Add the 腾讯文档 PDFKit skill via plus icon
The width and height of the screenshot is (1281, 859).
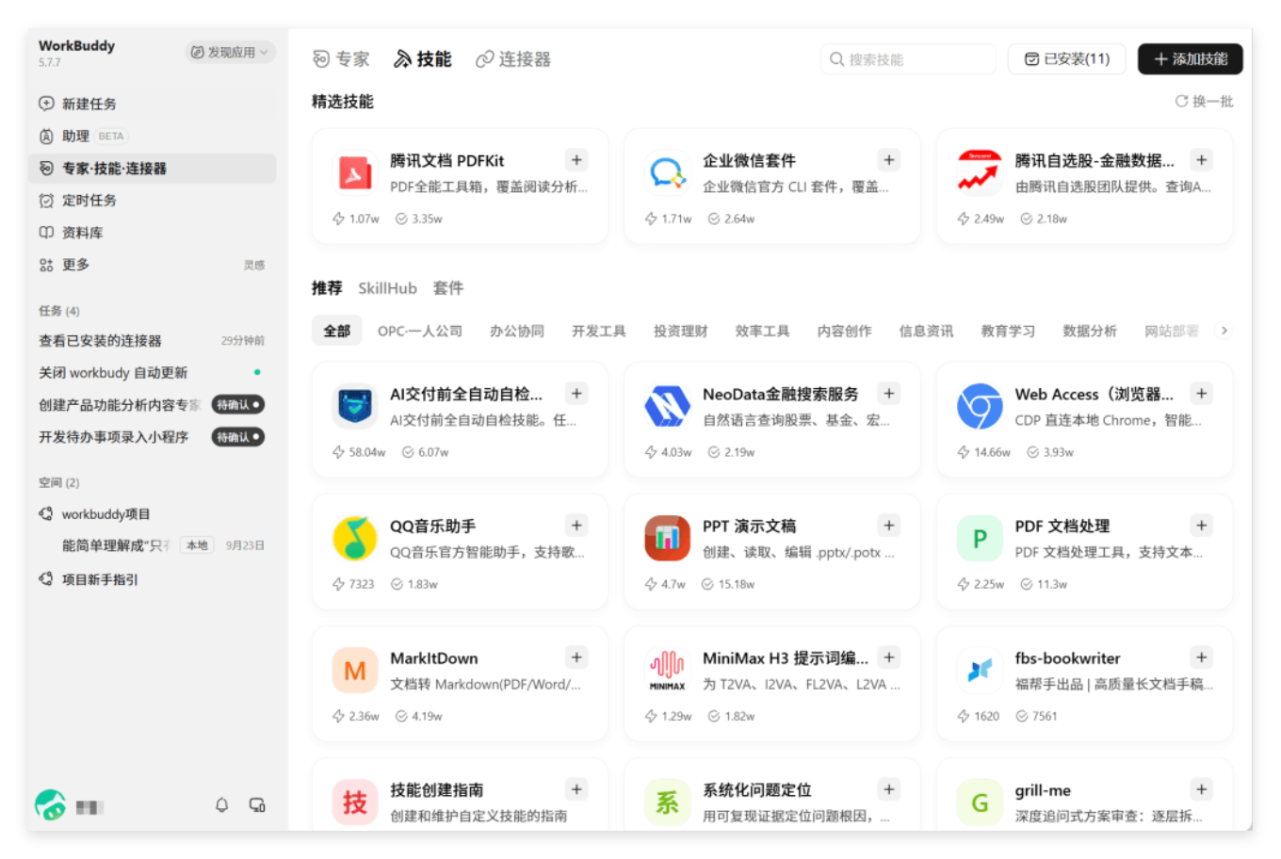576,159
